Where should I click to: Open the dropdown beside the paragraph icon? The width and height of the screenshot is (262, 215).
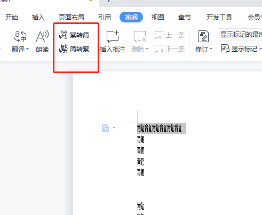pos(114,128)
